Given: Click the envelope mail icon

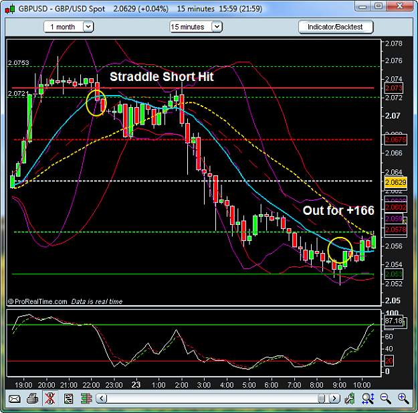Looking at the screenshot, I should pos(15,399).
